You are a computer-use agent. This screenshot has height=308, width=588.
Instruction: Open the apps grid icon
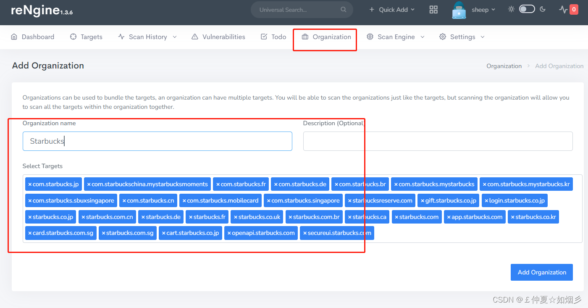pyautogui.click(x=433, y=10)
